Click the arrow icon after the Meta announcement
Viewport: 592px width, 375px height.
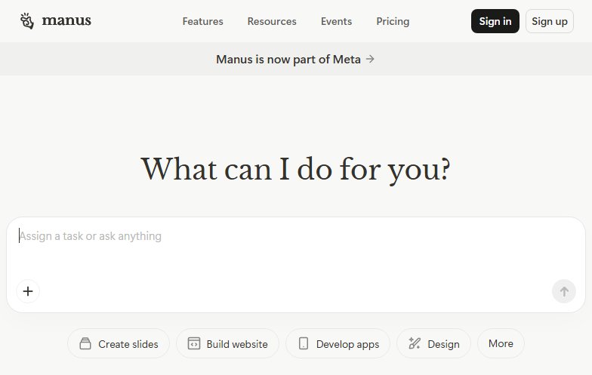(370, 59)
